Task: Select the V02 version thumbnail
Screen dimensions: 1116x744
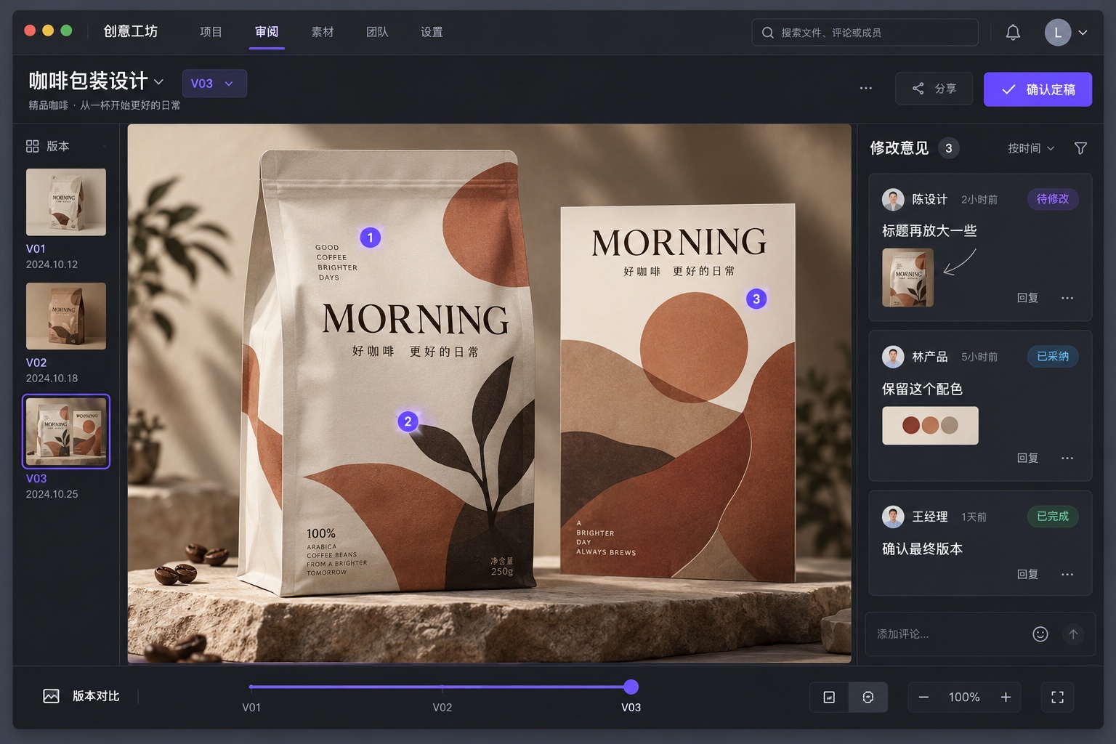Action: pos(66,316)
